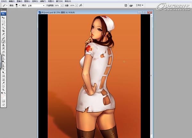The height and width of the screenshot is (138, 192).
Task: Reset default foreground and background colors
Action: pos(2,93)
